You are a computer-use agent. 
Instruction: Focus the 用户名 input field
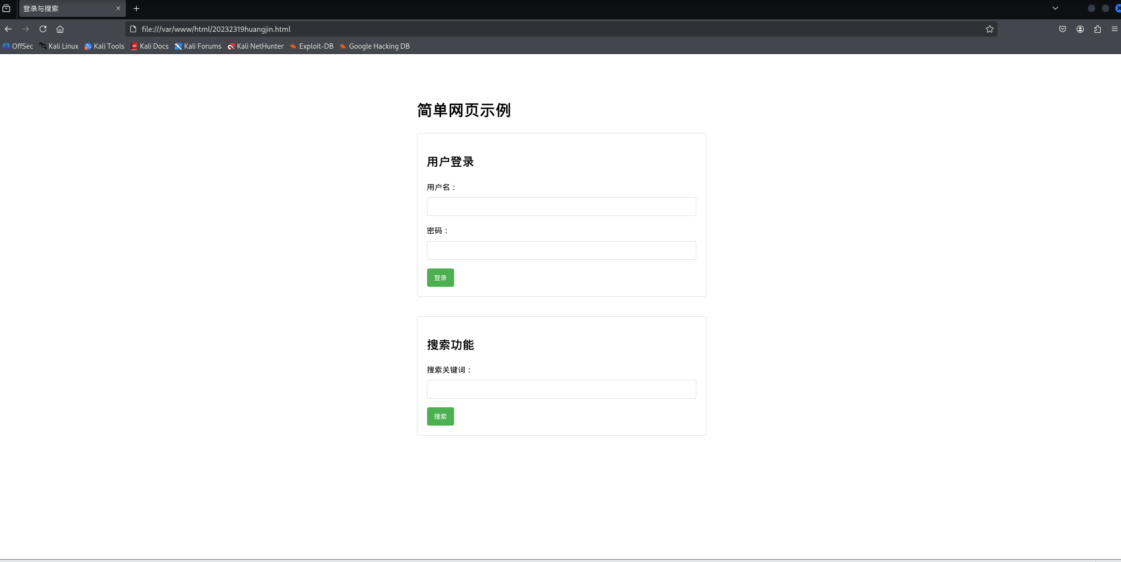(x=561, y=206)
